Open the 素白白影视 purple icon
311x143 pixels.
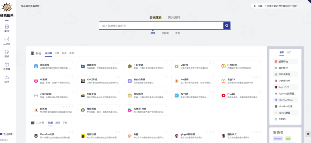[130, 81]
